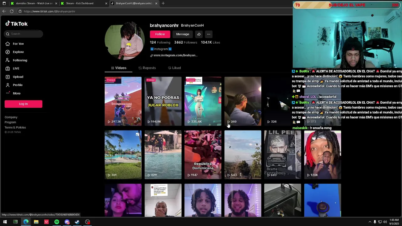The height and width of the screenshot is (226, 402).
Task: Reload the TikTok page
Action: coord(12,11)
